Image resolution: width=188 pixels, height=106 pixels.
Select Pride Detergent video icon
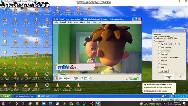coord(47,65)
